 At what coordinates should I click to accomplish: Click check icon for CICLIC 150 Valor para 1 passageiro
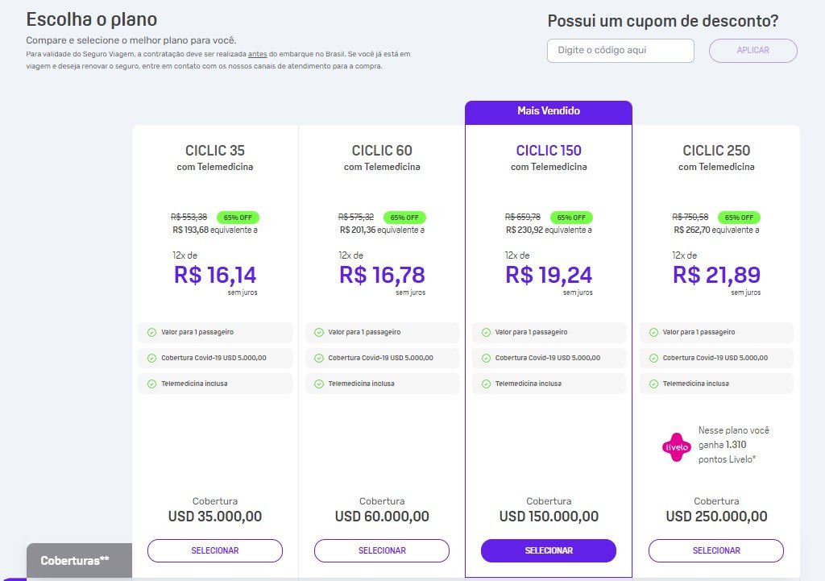(486, 332)
